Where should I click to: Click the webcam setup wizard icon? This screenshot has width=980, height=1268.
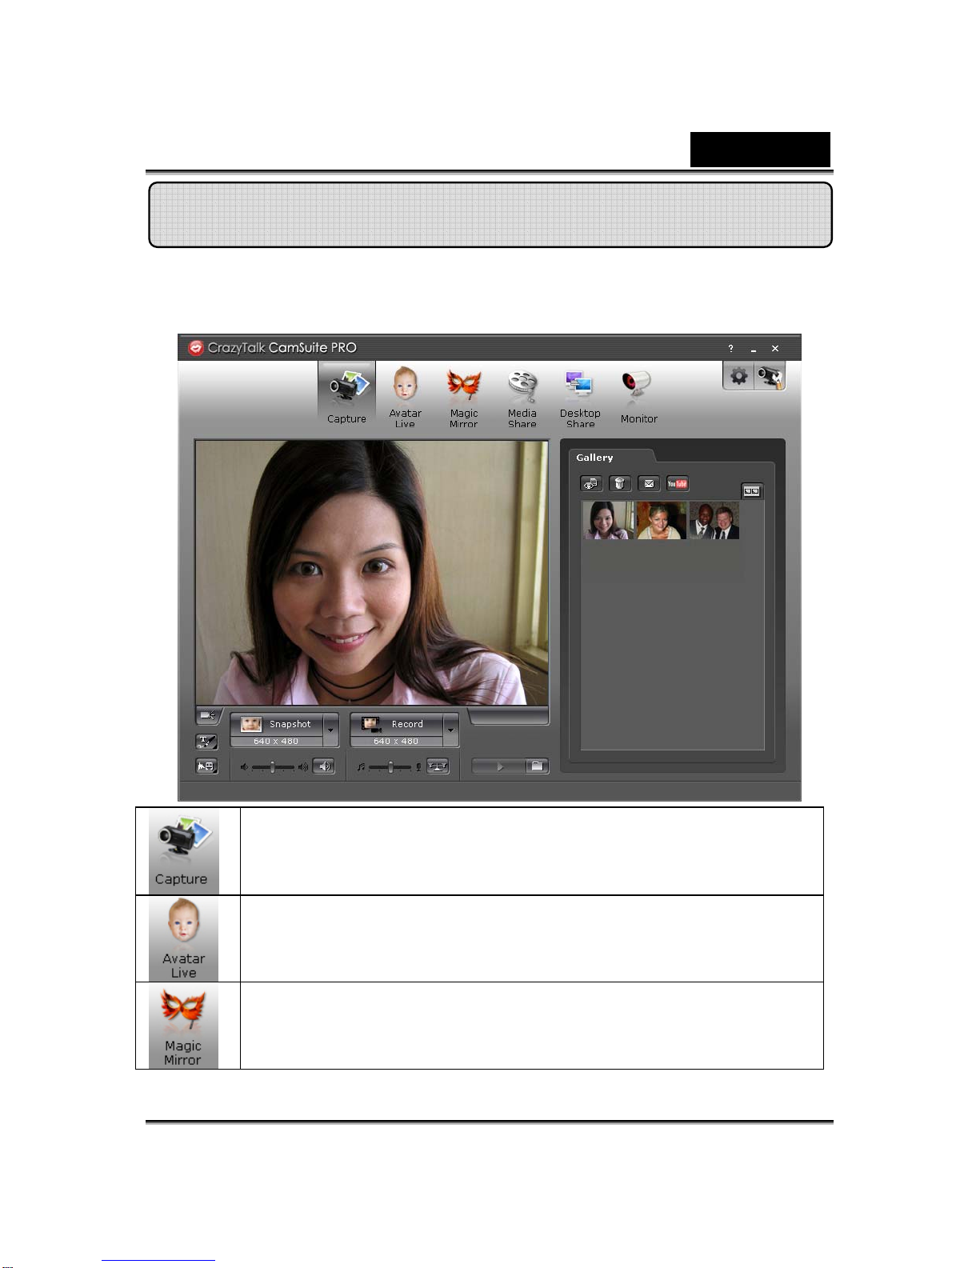pyautogui.click(x=770, y=375)
